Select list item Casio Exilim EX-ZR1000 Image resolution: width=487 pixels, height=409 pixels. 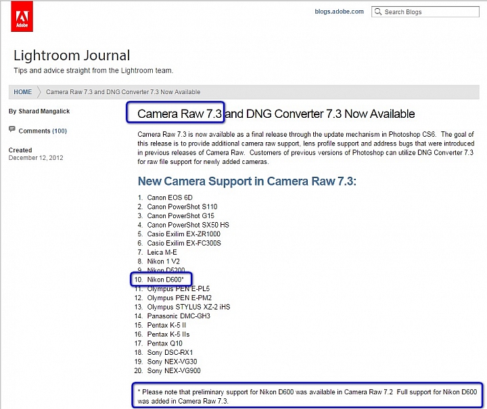coord(183,234)
